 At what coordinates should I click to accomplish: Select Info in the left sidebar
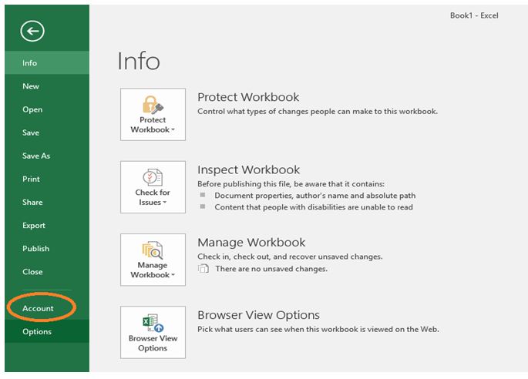29,63
